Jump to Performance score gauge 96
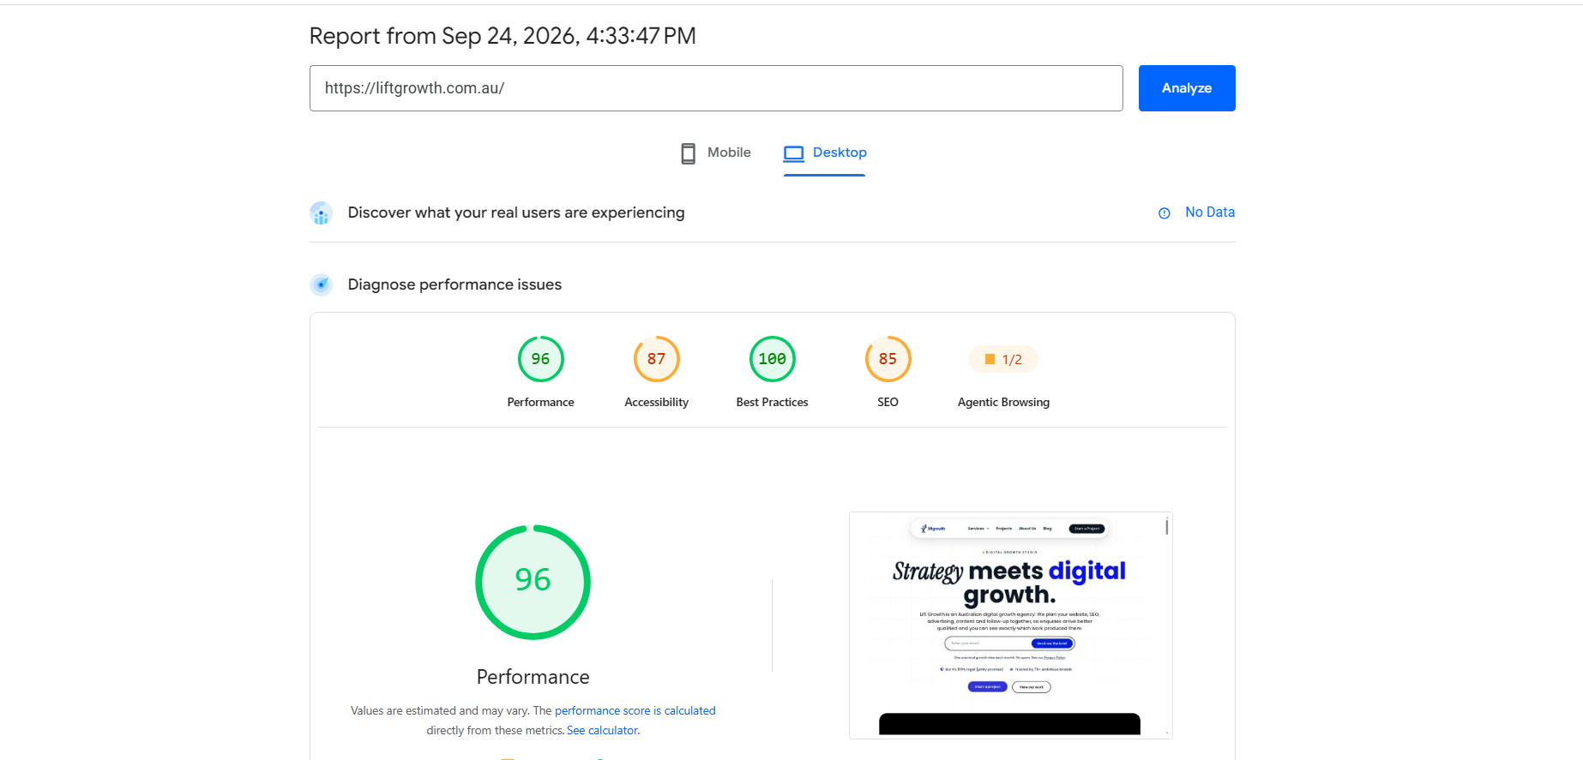1583x760 pixels. point(541,359)
